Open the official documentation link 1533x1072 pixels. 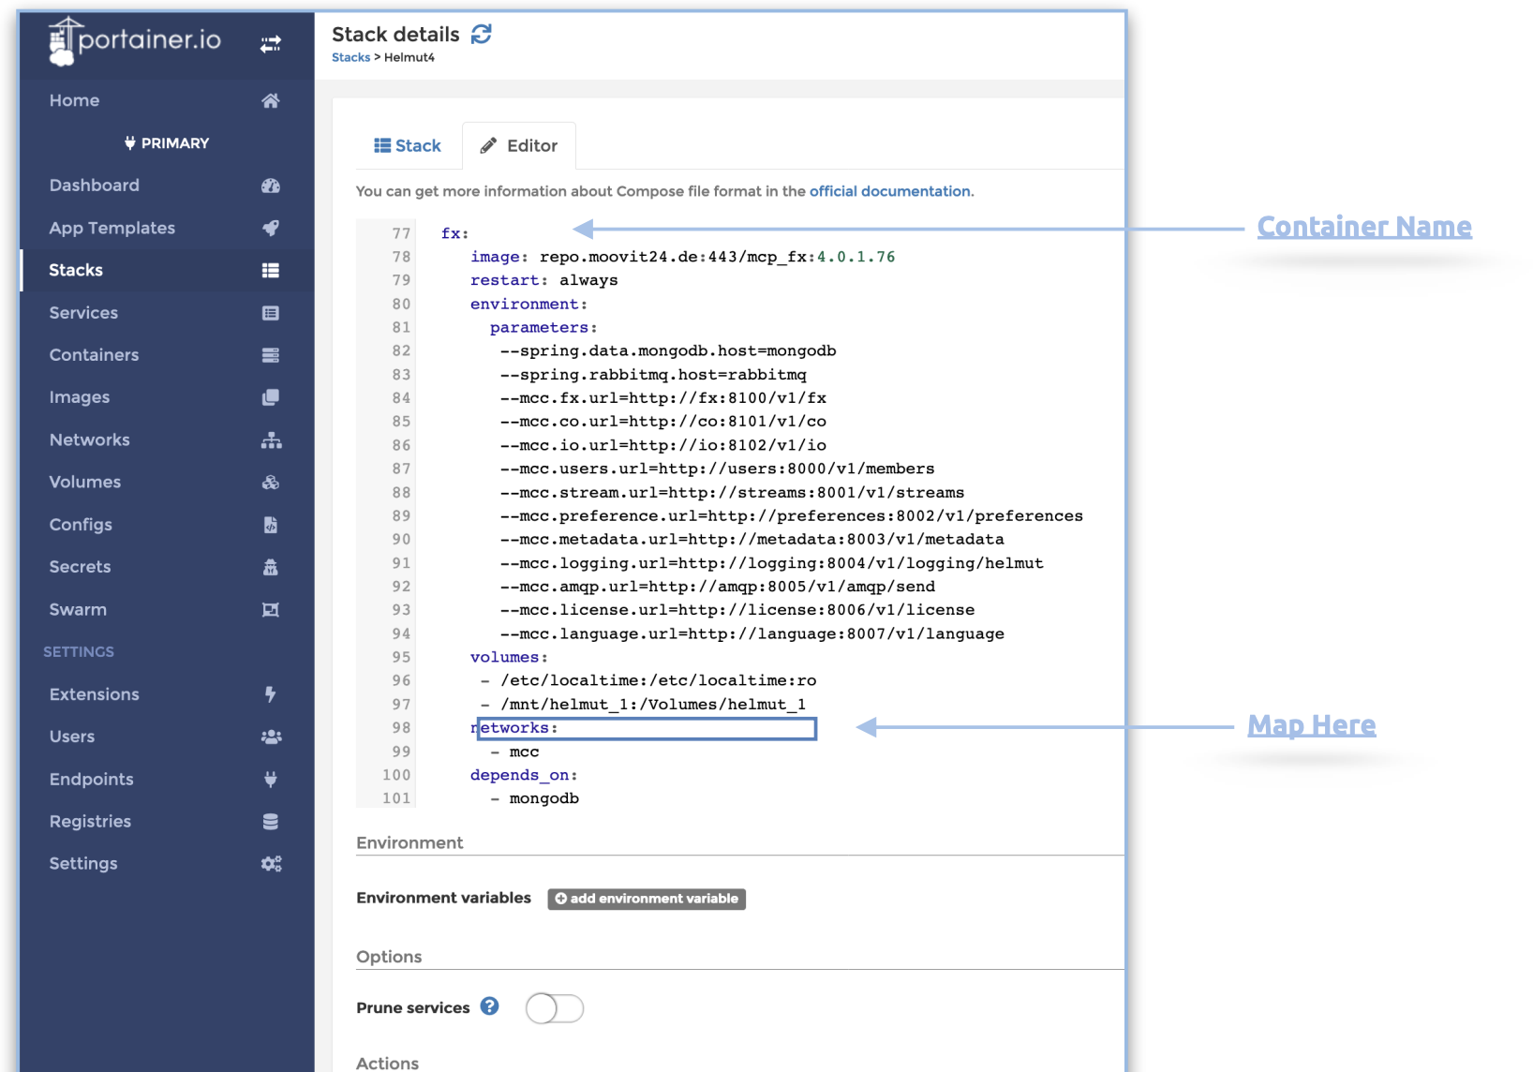pos(889,191)
